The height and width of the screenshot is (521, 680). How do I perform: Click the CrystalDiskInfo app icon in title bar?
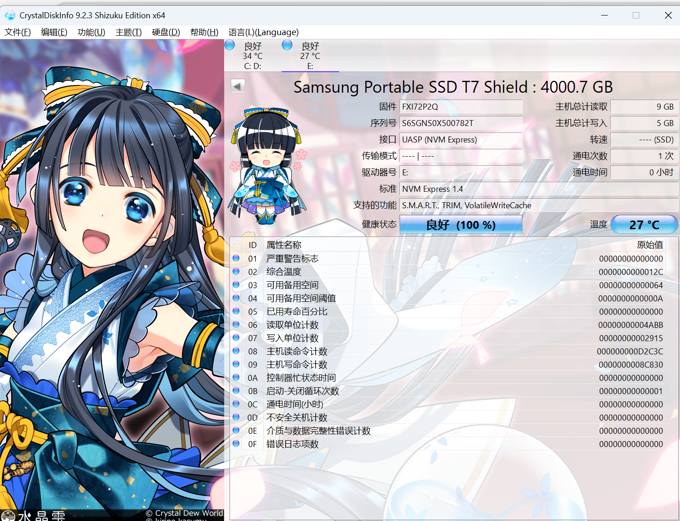10,16
